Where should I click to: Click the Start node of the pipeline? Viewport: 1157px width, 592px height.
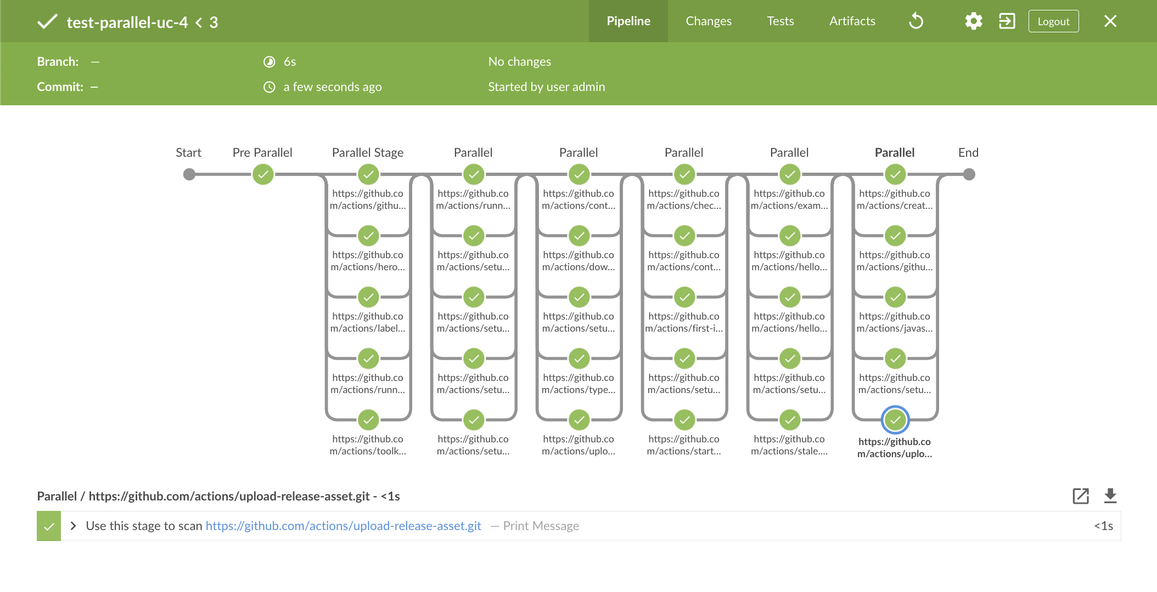(x=189, y=175)
